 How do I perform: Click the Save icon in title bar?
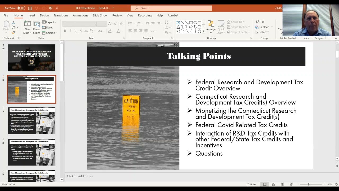30,8
